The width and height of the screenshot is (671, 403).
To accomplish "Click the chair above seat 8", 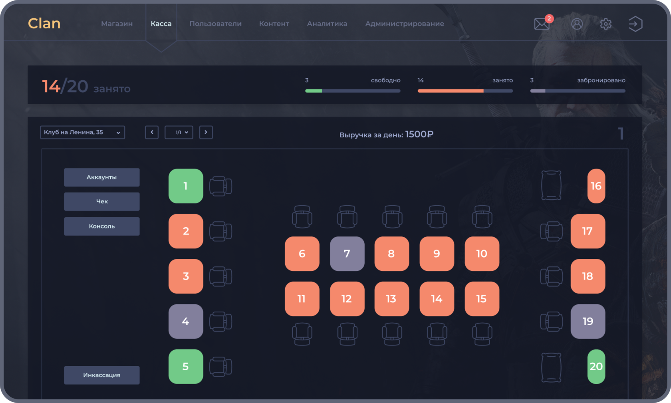I will 392,217.
